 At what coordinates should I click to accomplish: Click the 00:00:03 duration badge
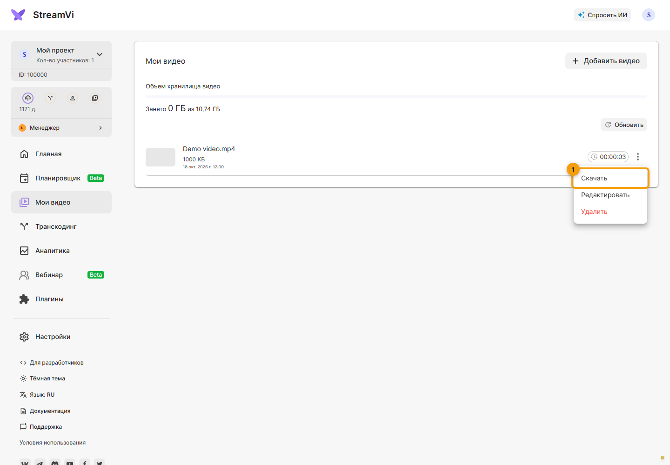(608, 157)
